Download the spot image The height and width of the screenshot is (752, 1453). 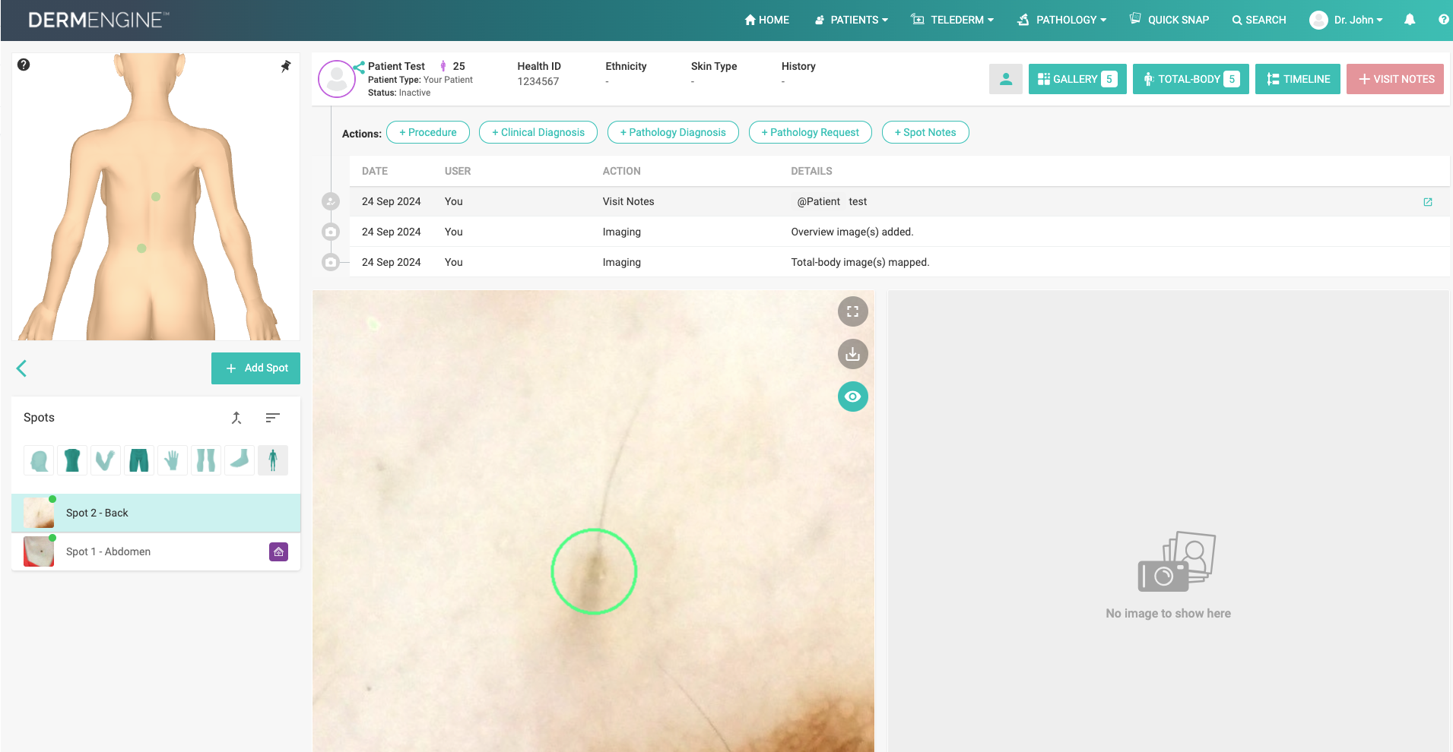click(x=852, y=354)
